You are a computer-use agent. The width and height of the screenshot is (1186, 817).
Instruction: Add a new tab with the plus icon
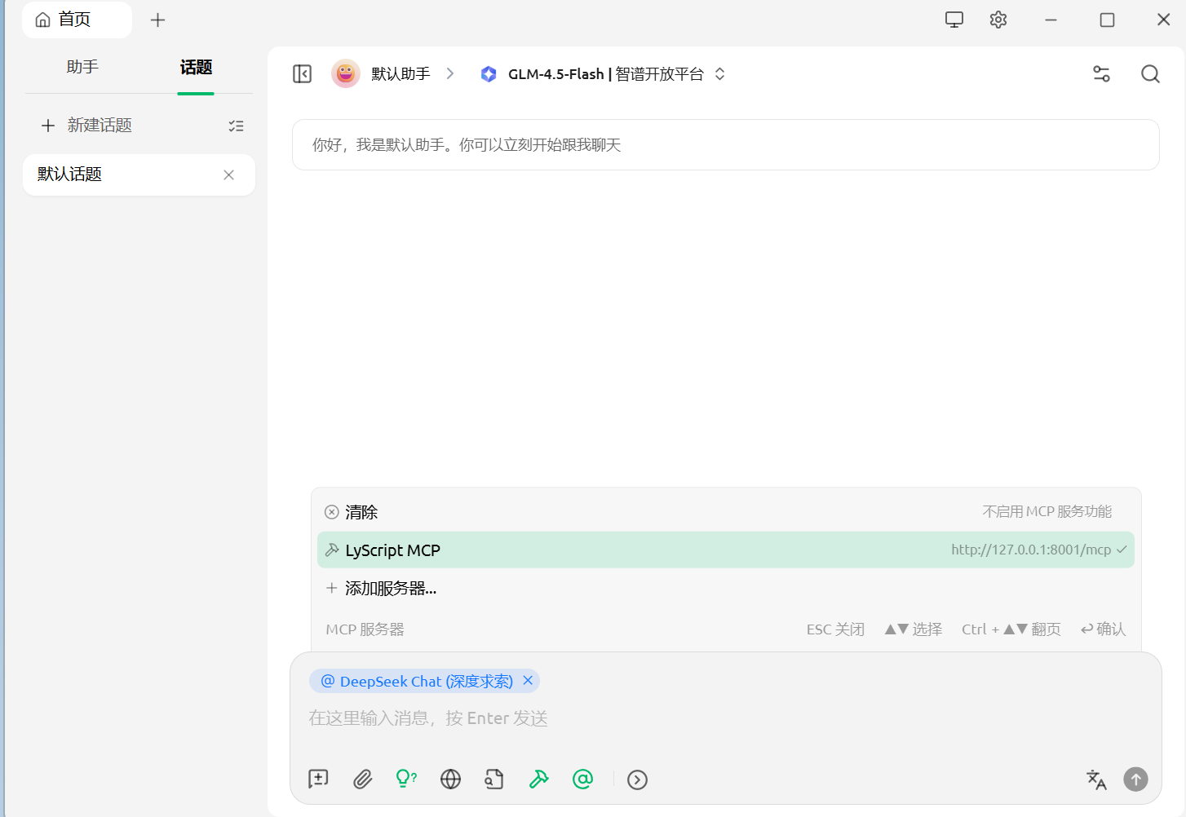tap(158, 20)
